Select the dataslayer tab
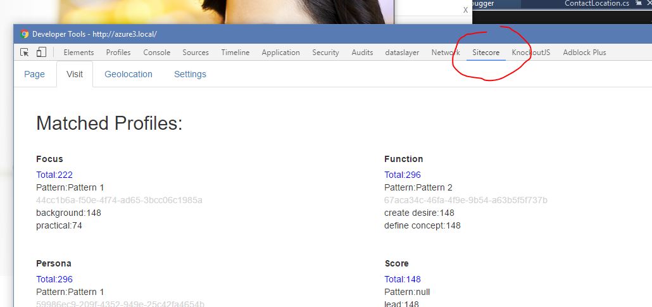Viewport: 652px width, 307px height. (402, 53)
